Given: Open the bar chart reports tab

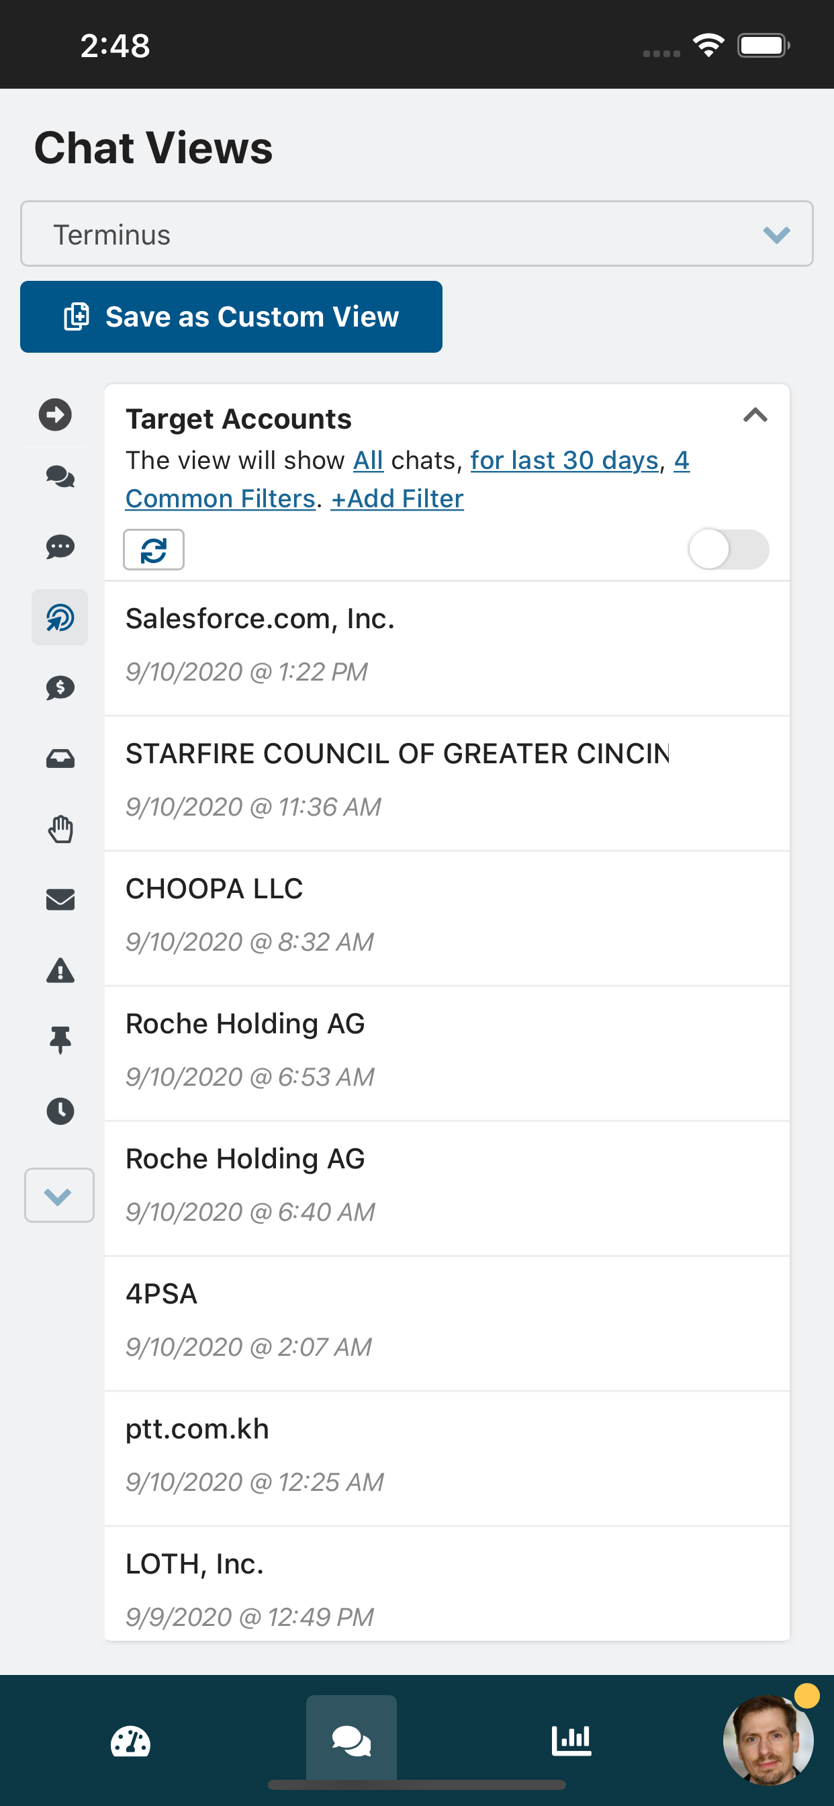Looking at the screenshot, I should pos(571,1740).
